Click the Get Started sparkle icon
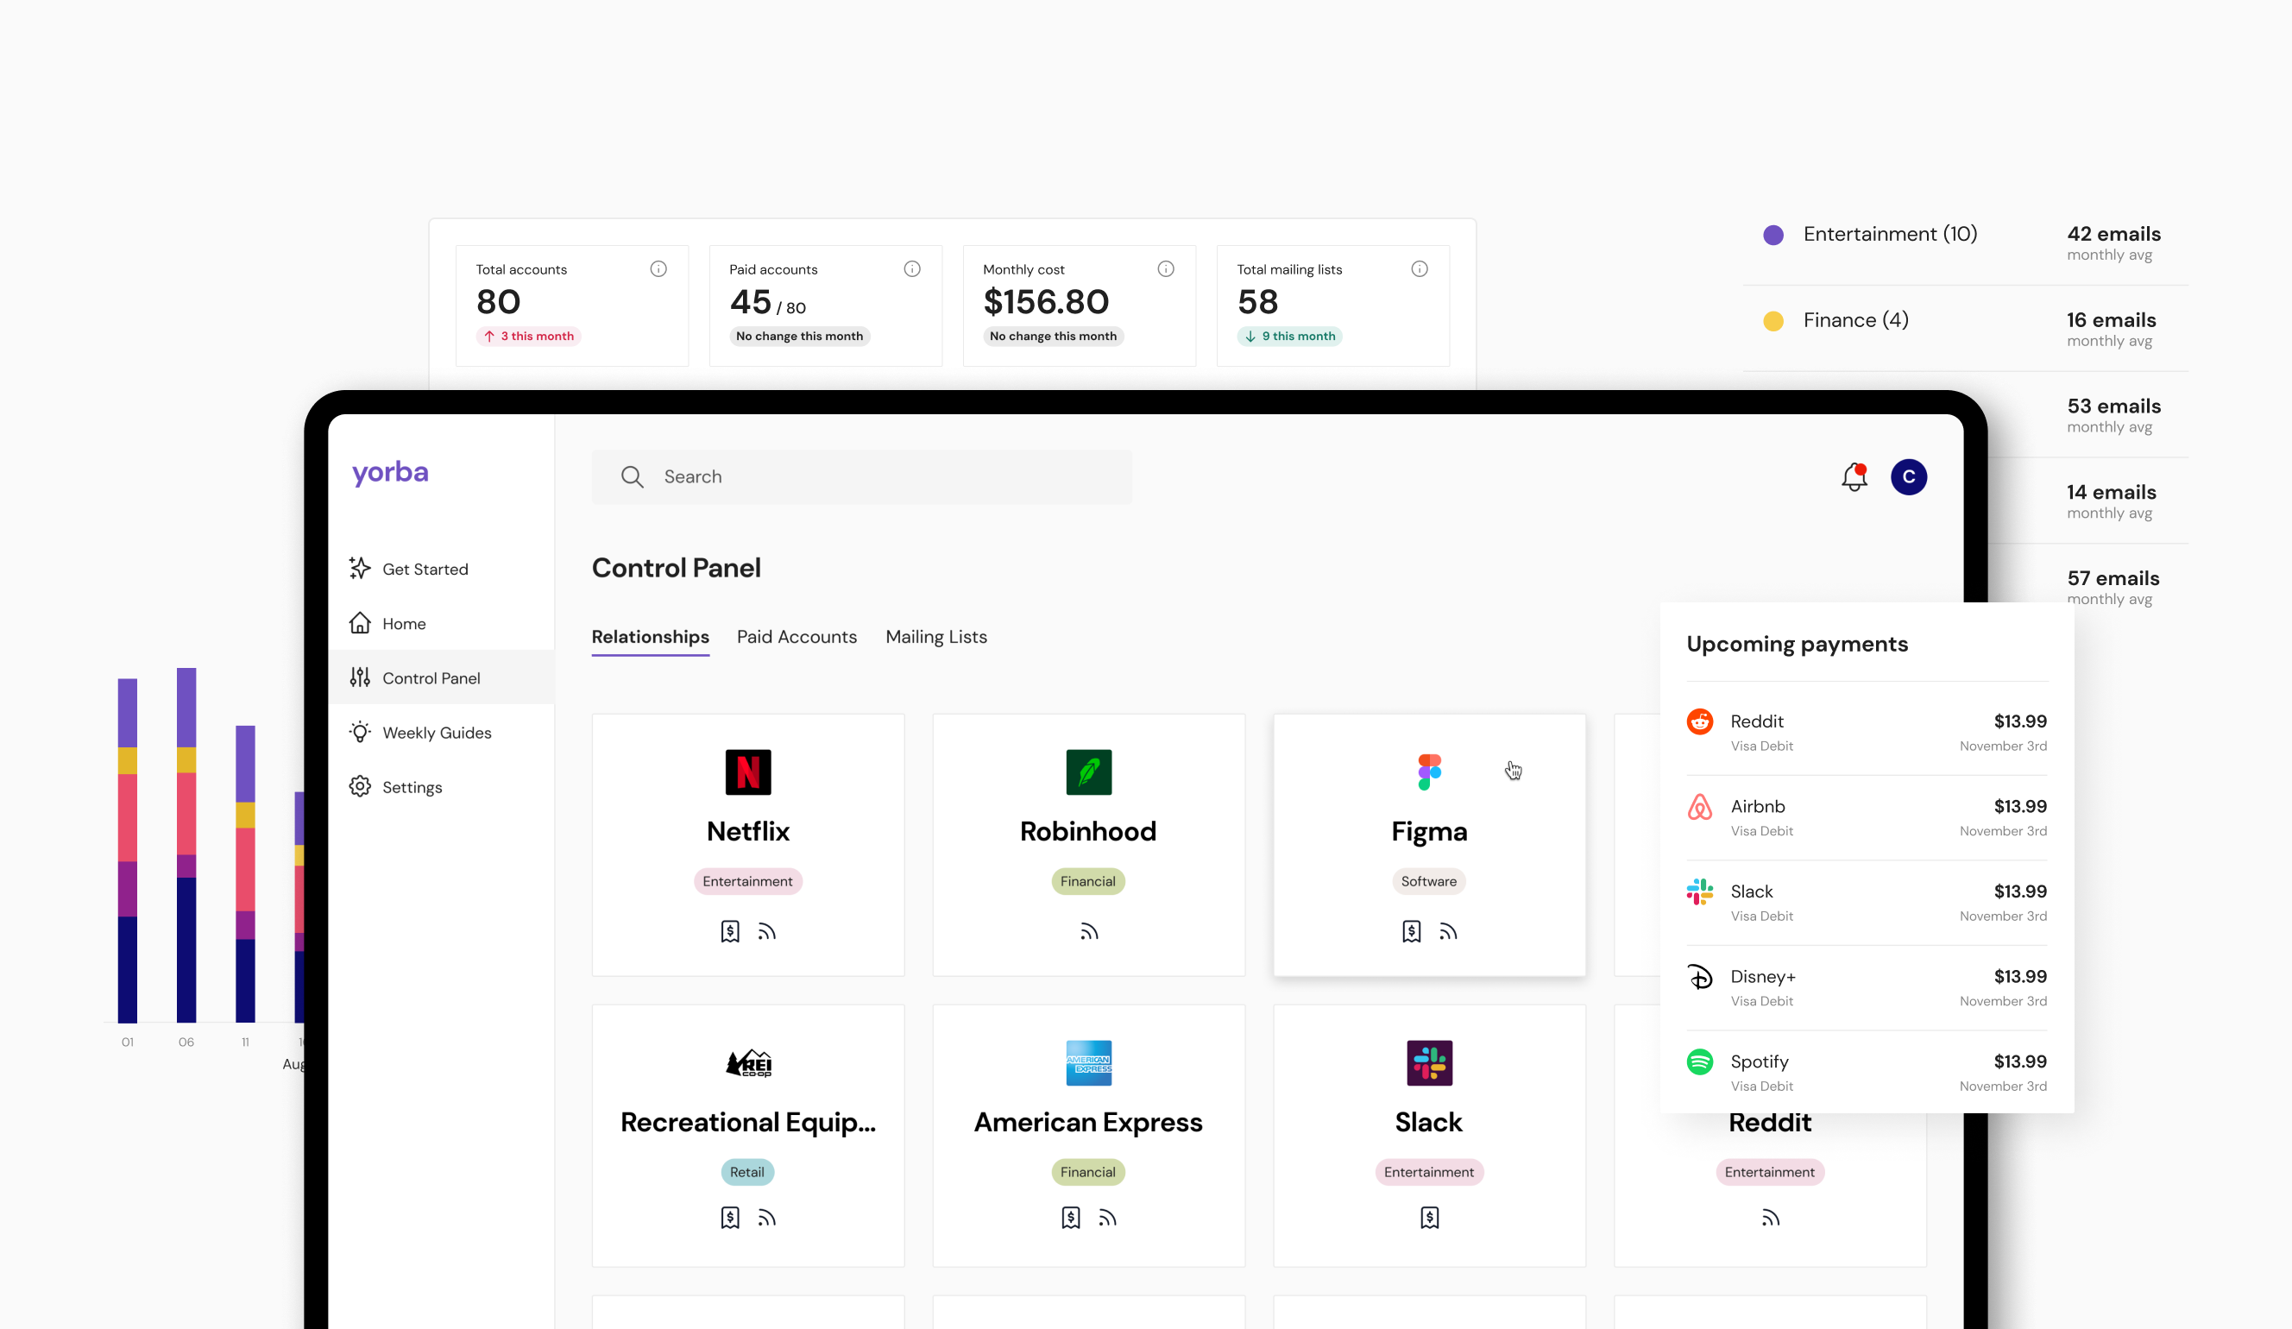This screenshot has width=2292, height=1329. [360, 569]
